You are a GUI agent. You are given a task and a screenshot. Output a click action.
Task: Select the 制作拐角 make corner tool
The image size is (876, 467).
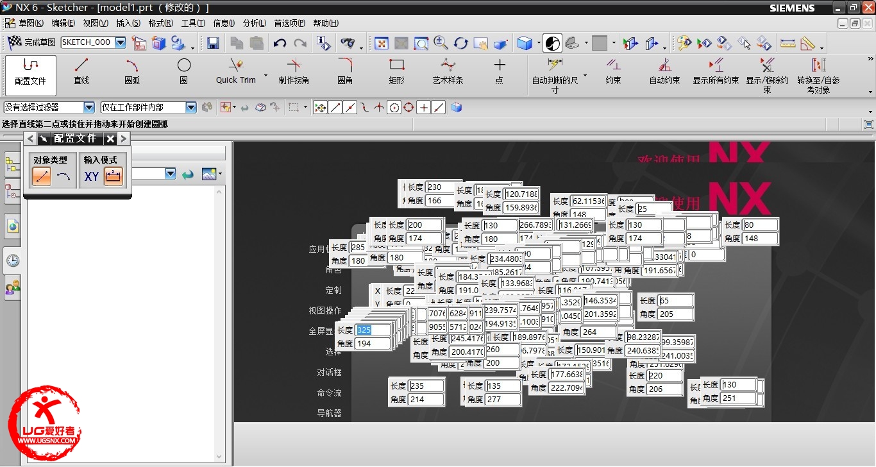pyautogui.click(x=294, y=71)
